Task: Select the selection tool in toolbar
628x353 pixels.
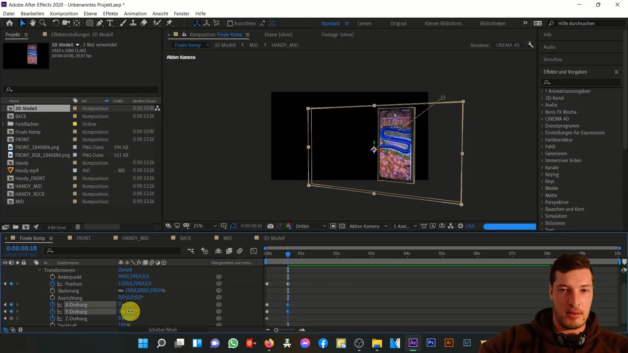Action: [x=23, y=23]
